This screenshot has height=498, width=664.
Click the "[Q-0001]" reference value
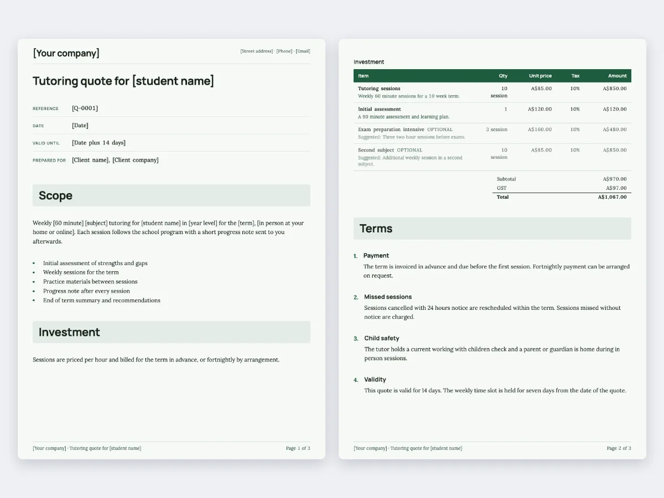(85, 108)
